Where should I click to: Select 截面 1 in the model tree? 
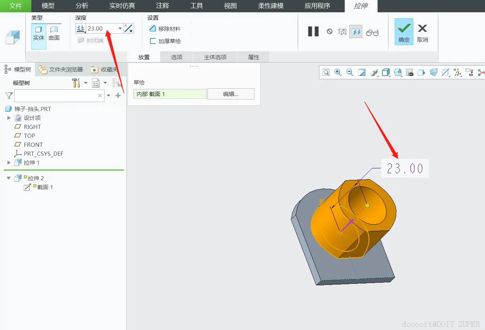coord(38,187)
